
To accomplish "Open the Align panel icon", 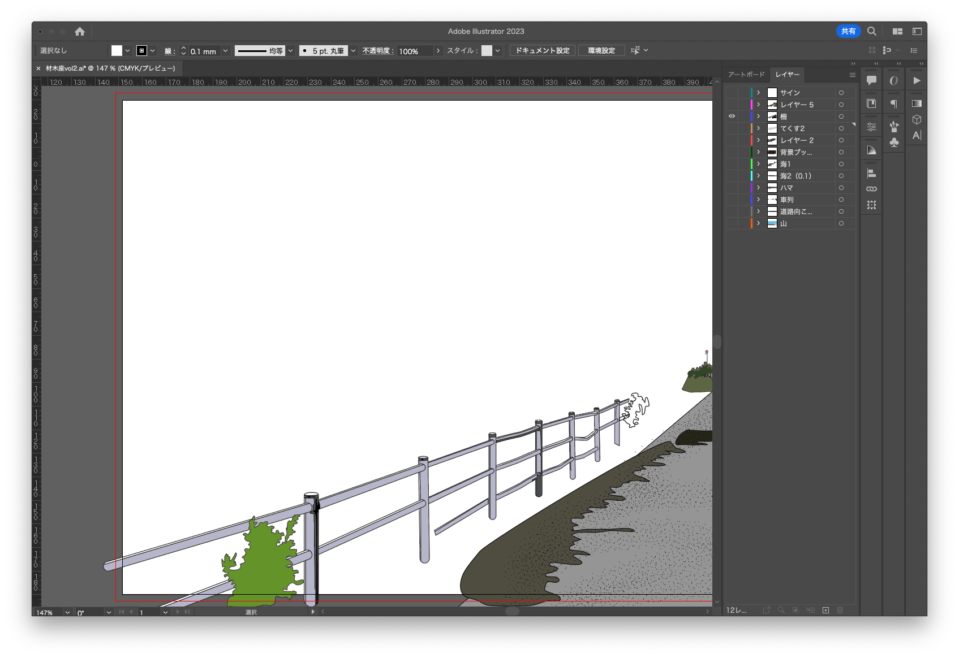I will pos(871,174).
